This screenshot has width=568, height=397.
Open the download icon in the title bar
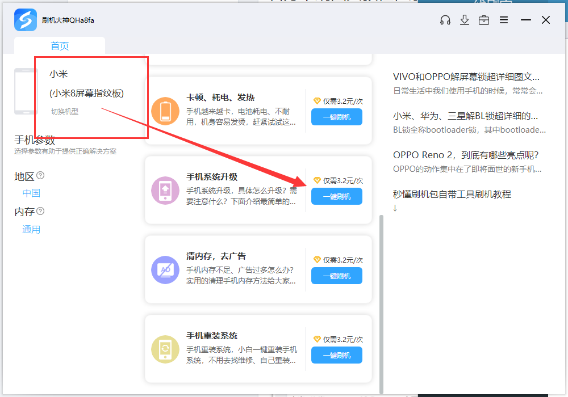tap(465, 19)
